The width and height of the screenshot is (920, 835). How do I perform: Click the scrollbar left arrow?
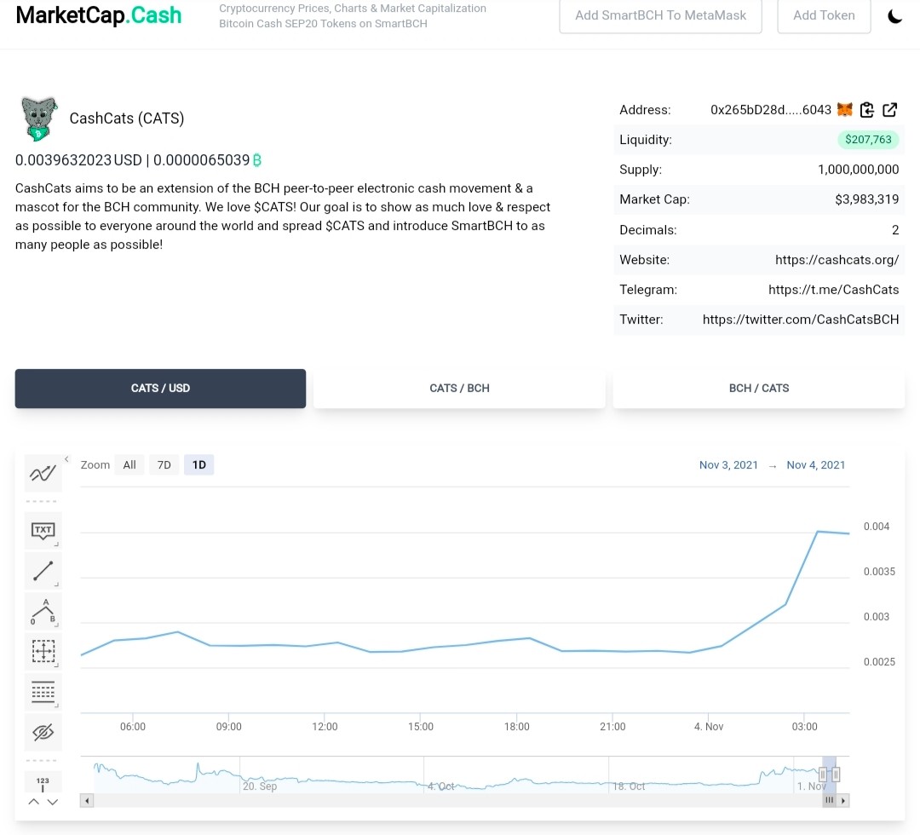[x=87, y=800]
